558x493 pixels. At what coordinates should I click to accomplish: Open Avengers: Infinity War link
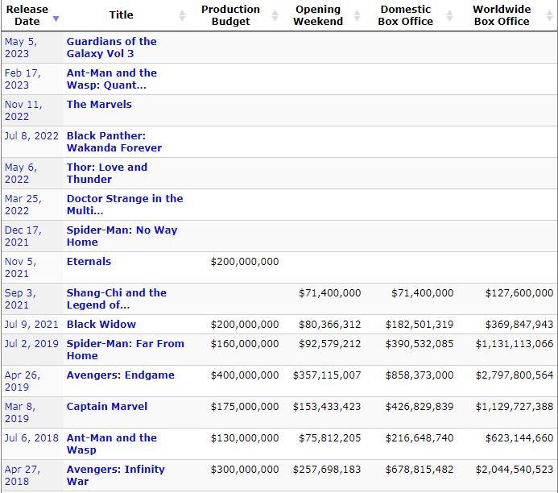[116, 474]
